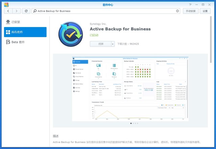Click the 已启动 status text
216x149 pixels.
(x=94, y=35)
